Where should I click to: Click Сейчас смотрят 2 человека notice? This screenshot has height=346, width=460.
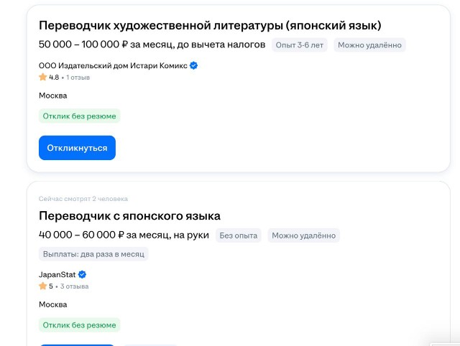pos(83,199)
